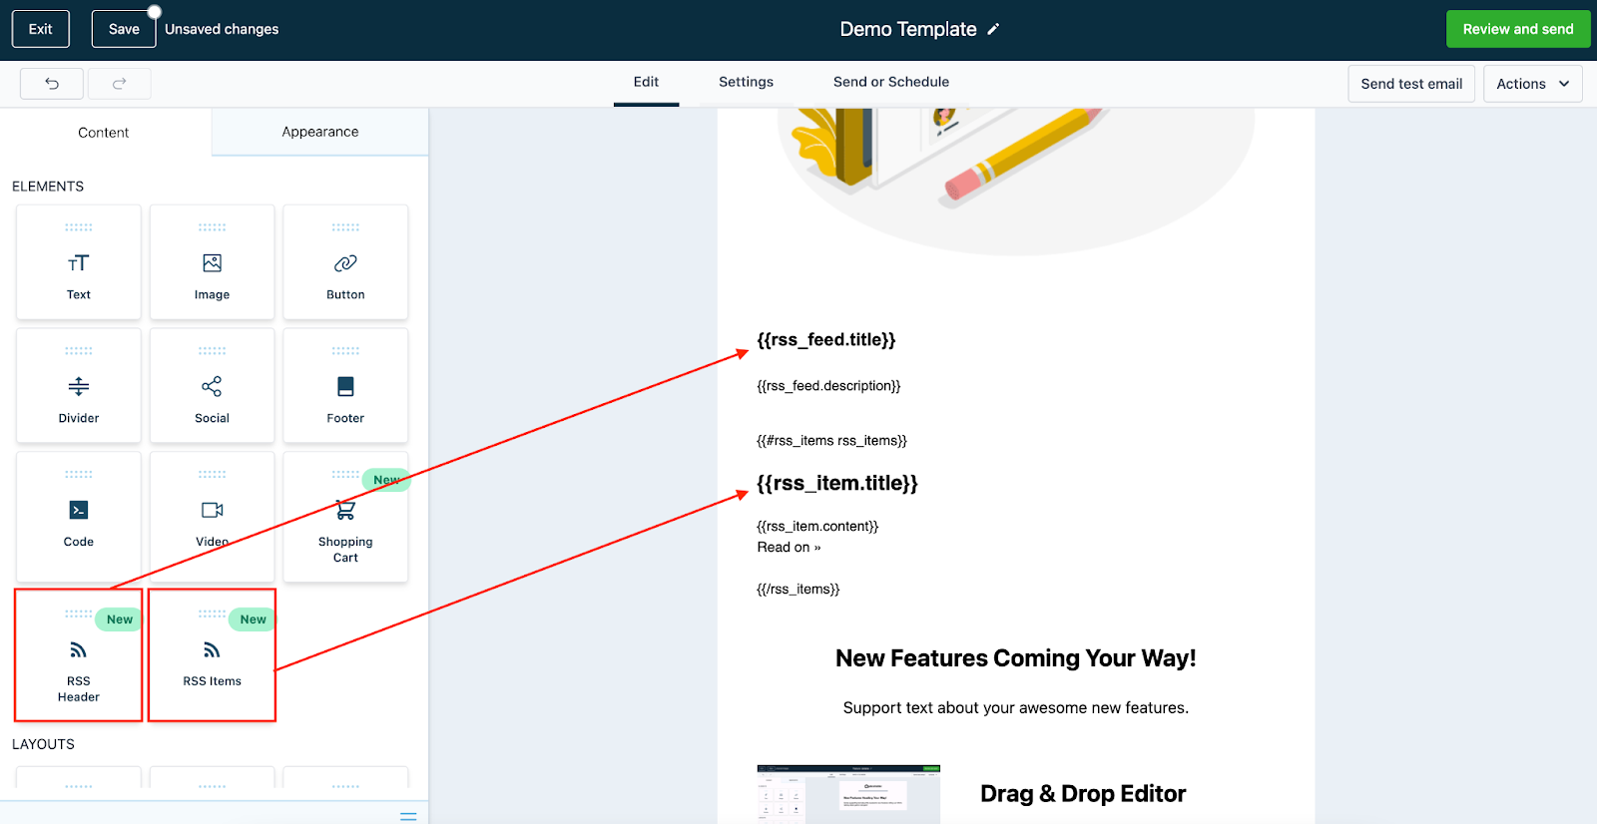
Task: Open the Settings tab
Action: [x=746, y=82]
